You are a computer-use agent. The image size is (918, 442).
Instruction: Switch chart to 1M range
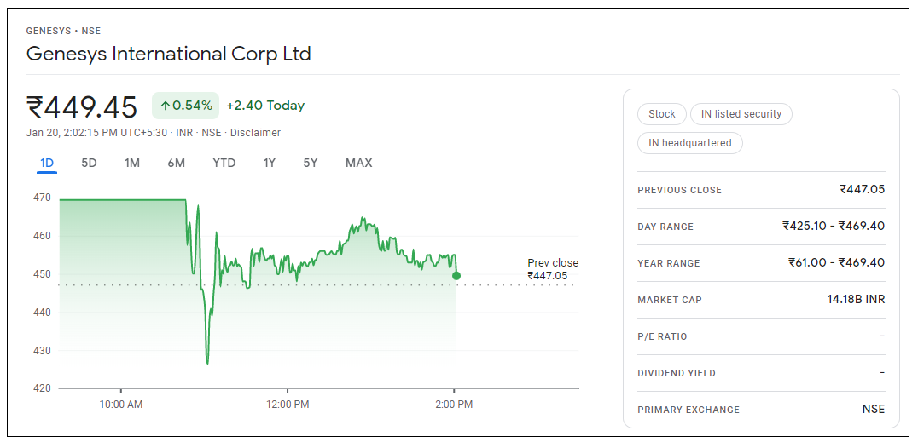[132, 164]
